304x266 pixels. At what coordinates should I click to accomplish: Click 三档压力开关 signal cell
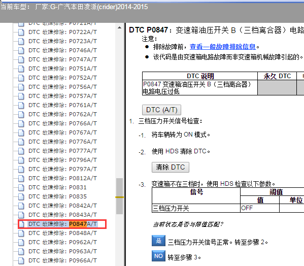tap(196, 208)
